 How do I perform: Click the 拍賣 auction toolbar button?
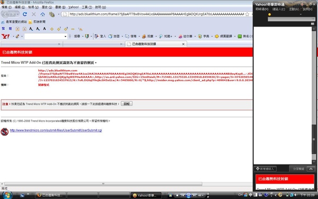(148, 36)
